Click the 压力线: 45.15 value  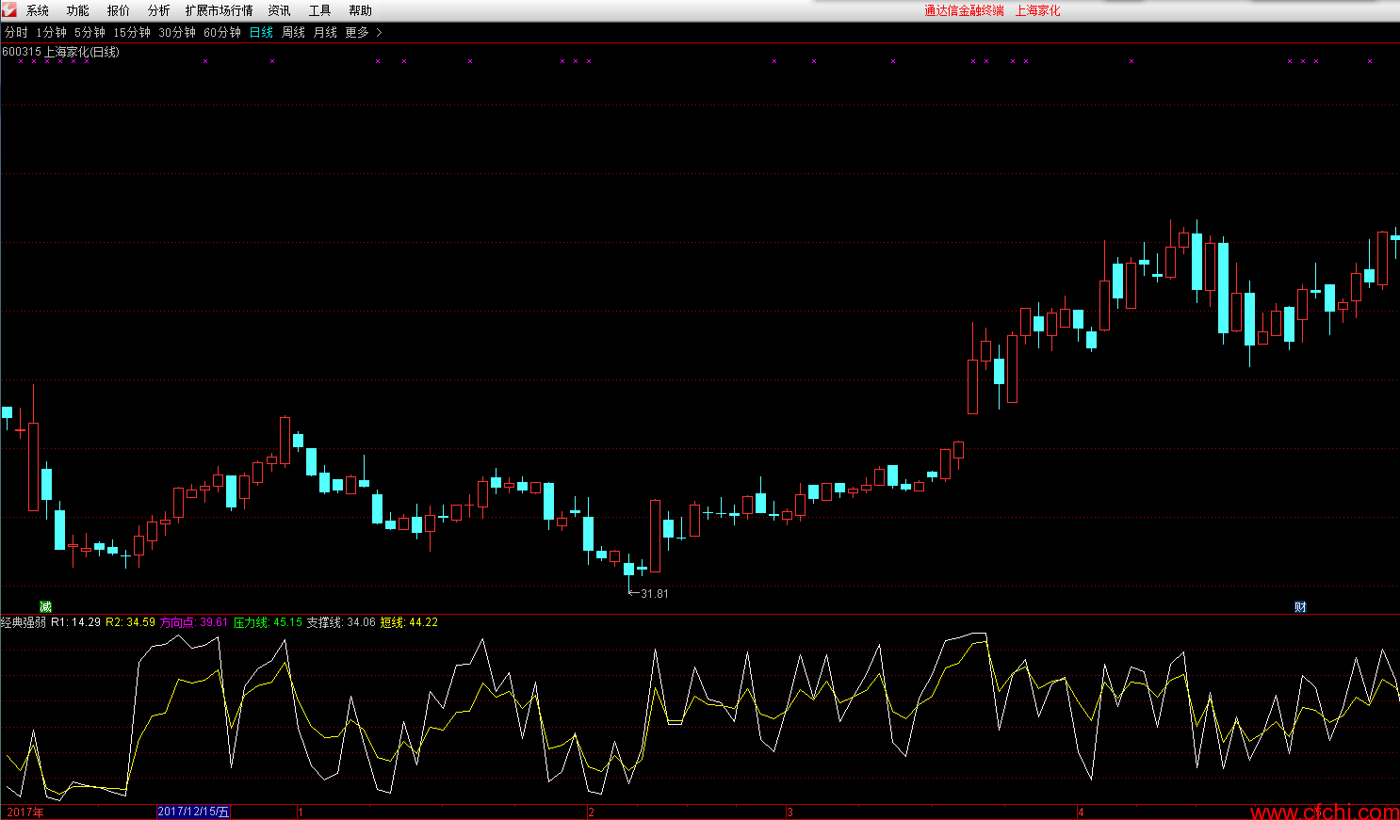point(268,622)
